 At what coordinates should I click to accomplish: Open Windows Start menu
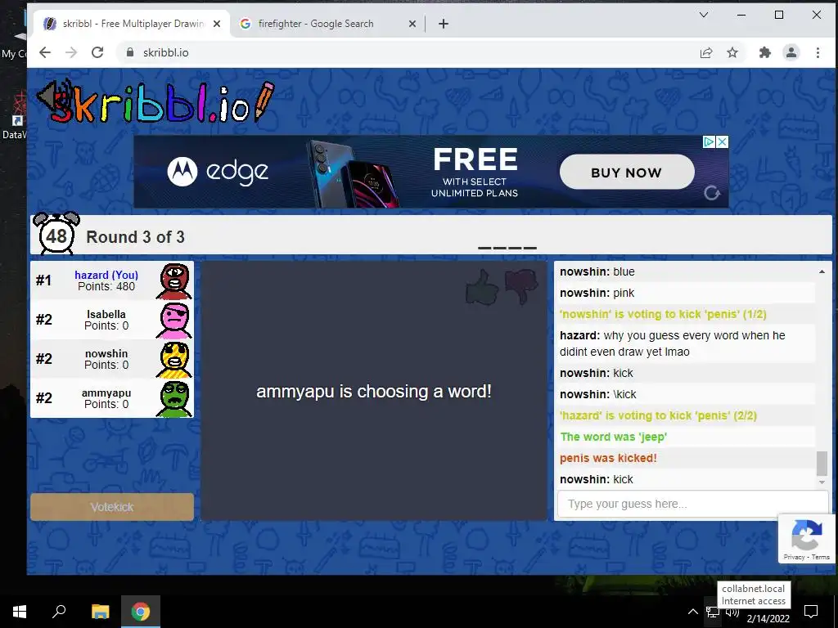(20, 612)
